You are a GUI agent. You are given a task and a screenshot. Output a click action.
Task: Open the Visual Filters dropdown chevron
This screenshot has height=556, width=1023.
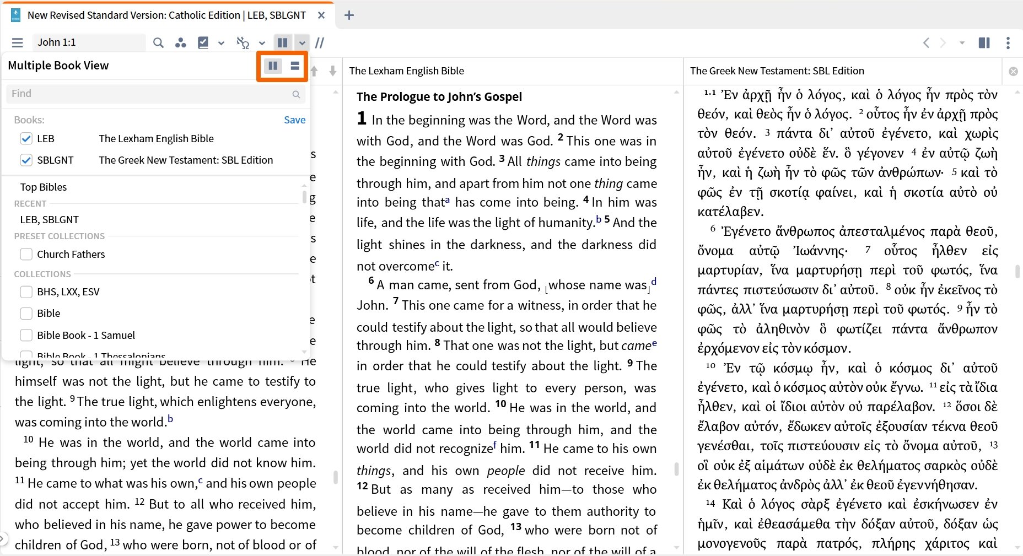pos(222,42)
